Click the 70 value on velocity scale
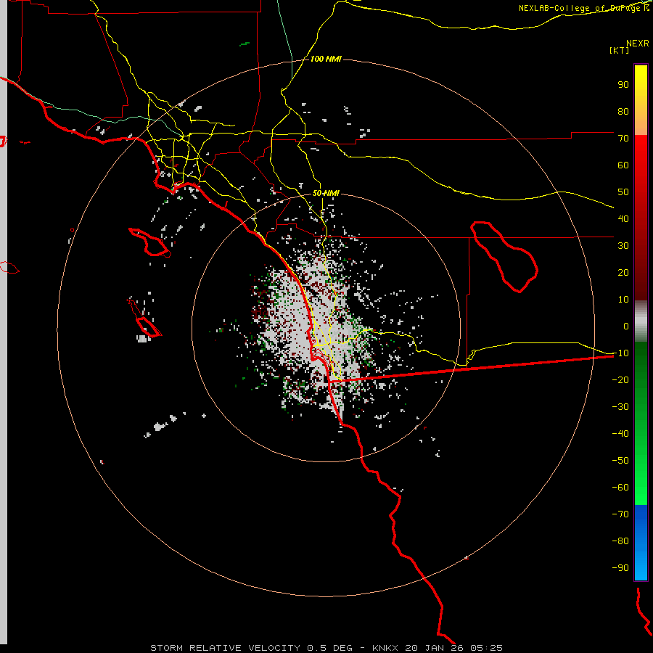 click(623, 139)
